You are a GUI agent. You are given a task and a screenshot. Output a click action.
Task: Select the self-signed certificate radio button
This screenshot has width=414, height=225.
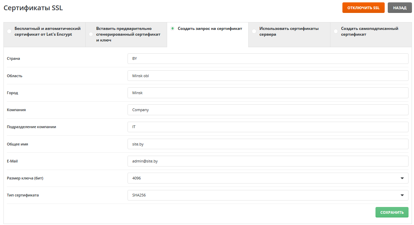click(336, 32)
